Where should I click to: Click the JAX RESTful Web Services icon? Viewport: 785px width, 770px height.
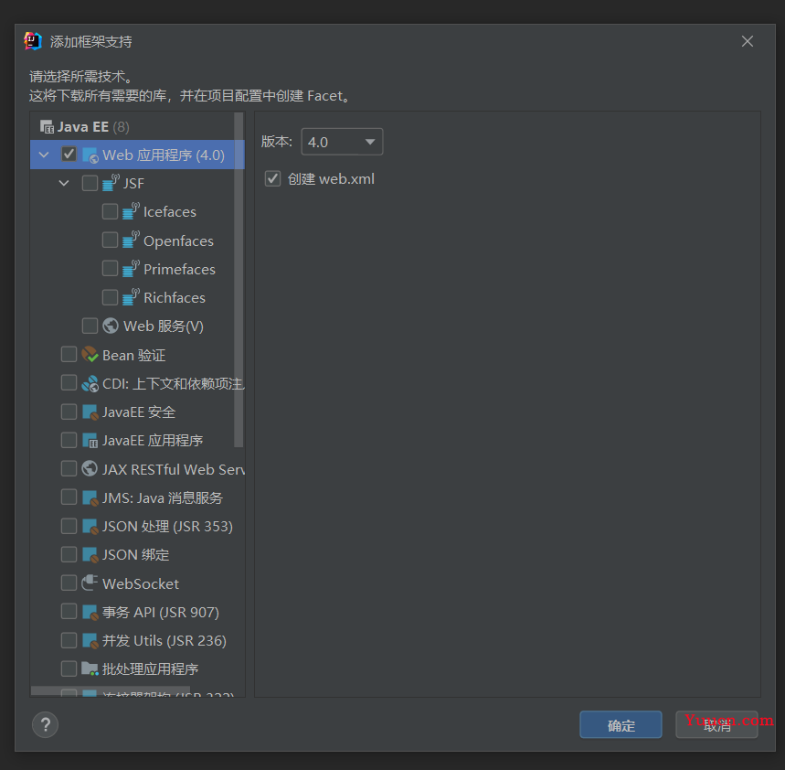pyautogui.click(x=90, y=469)
